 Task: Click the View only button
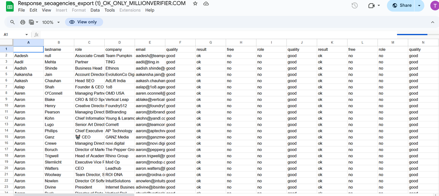84,22
